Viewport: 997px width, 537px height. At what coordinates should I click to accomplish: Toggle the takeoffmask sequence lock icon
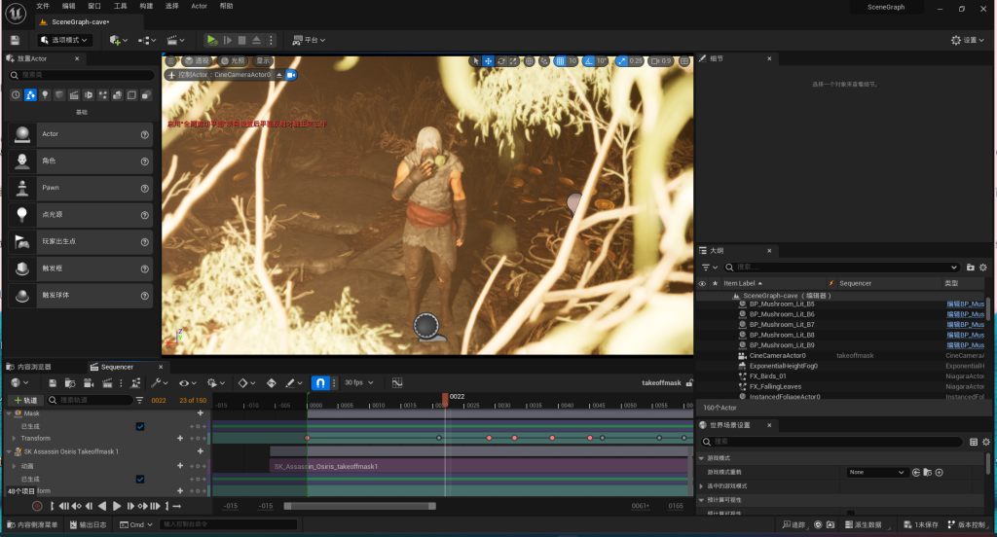689,382
